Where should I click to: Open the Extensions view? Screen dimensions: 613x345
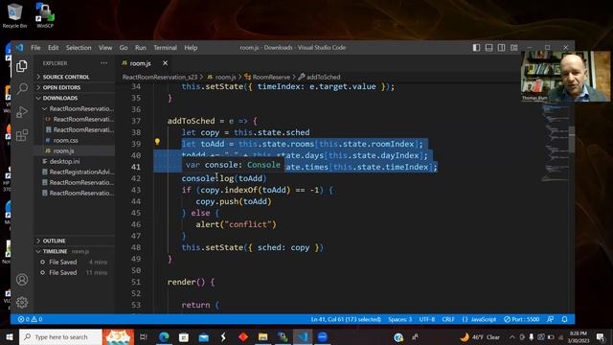pos(22,135)
